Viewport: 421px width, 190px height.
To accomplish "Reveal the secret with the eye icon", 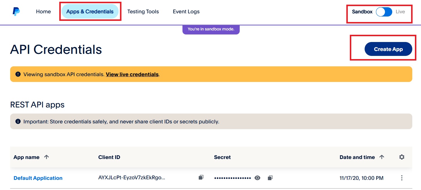I will tap(257, 178).
